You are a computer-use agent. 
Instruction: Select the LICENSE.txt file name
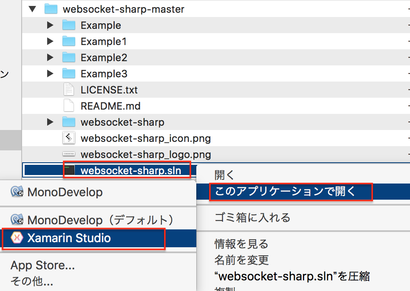tap(109, 90)
